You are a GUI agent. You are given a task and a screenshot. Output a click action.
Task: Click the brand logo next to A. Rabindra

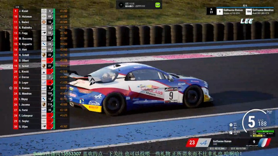pyautogui.click(x=44, y=27)
